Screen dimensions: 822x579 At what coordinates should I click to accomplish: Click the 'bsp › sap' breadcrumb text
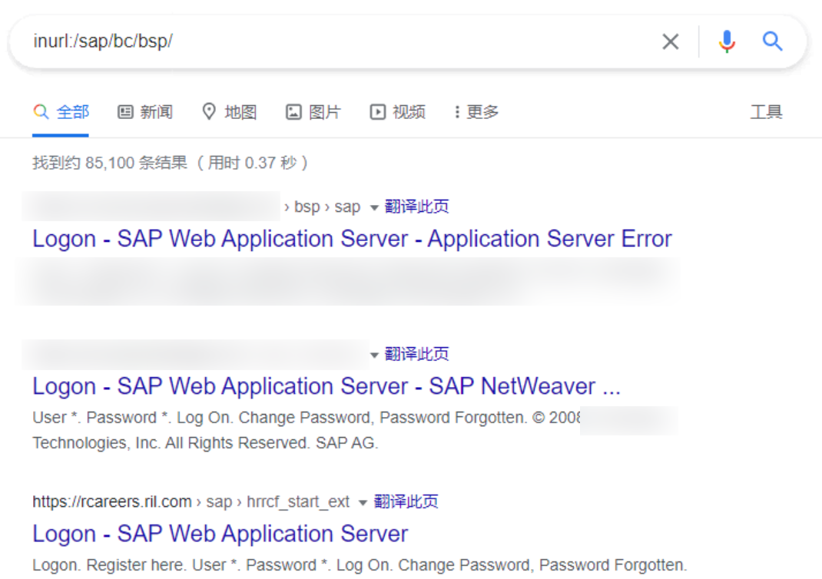pyautogui.click(x=327, y=207)
